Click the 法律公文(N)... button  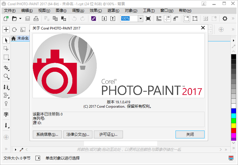coord(78,134)
